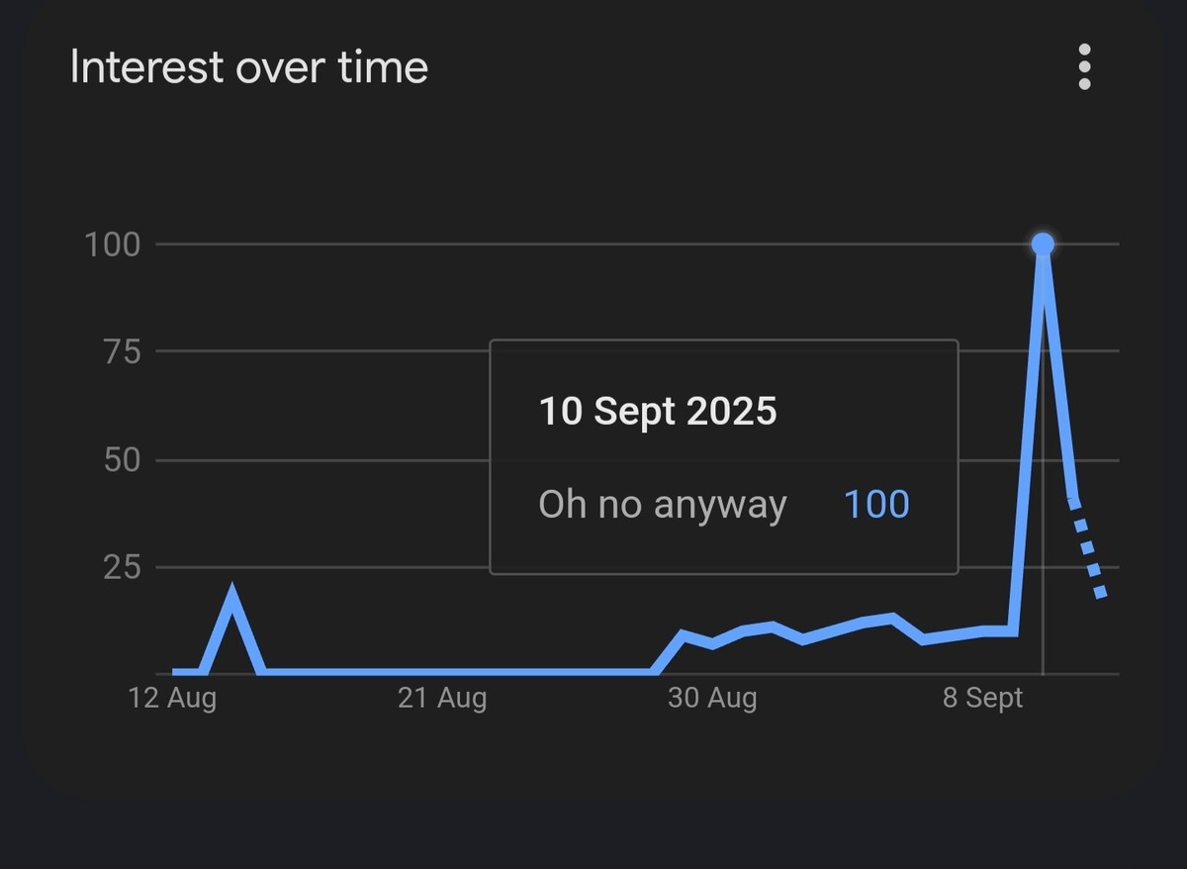Click the 100 peak data point dot
1187x869 pixels.
(1042, 244)
